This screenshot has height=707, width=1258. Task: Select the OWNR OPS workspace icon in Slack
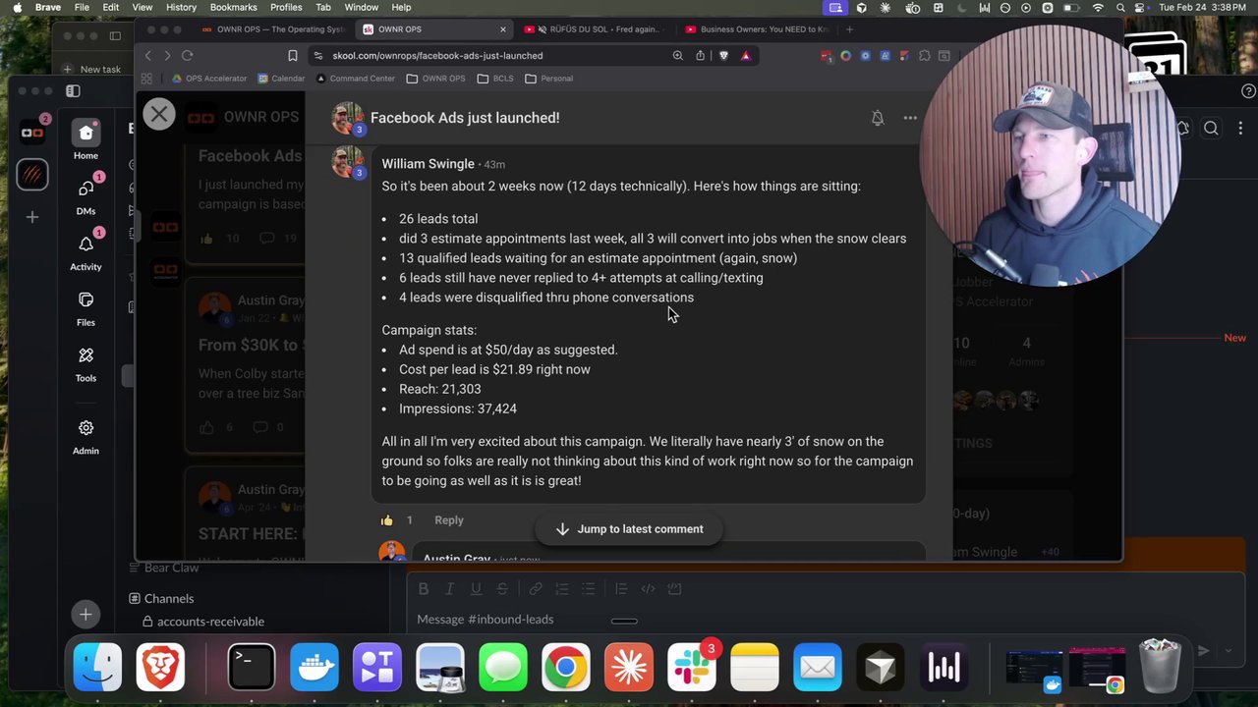pyautogui.click(x=32, y=133)
